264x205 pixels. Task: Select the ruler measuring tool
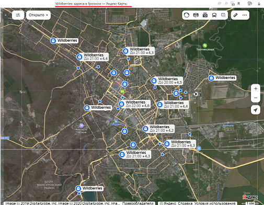coord(235,15)
